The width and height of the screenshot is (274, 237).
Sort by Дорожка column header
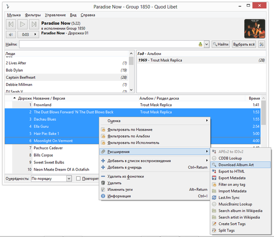[23, 98]
